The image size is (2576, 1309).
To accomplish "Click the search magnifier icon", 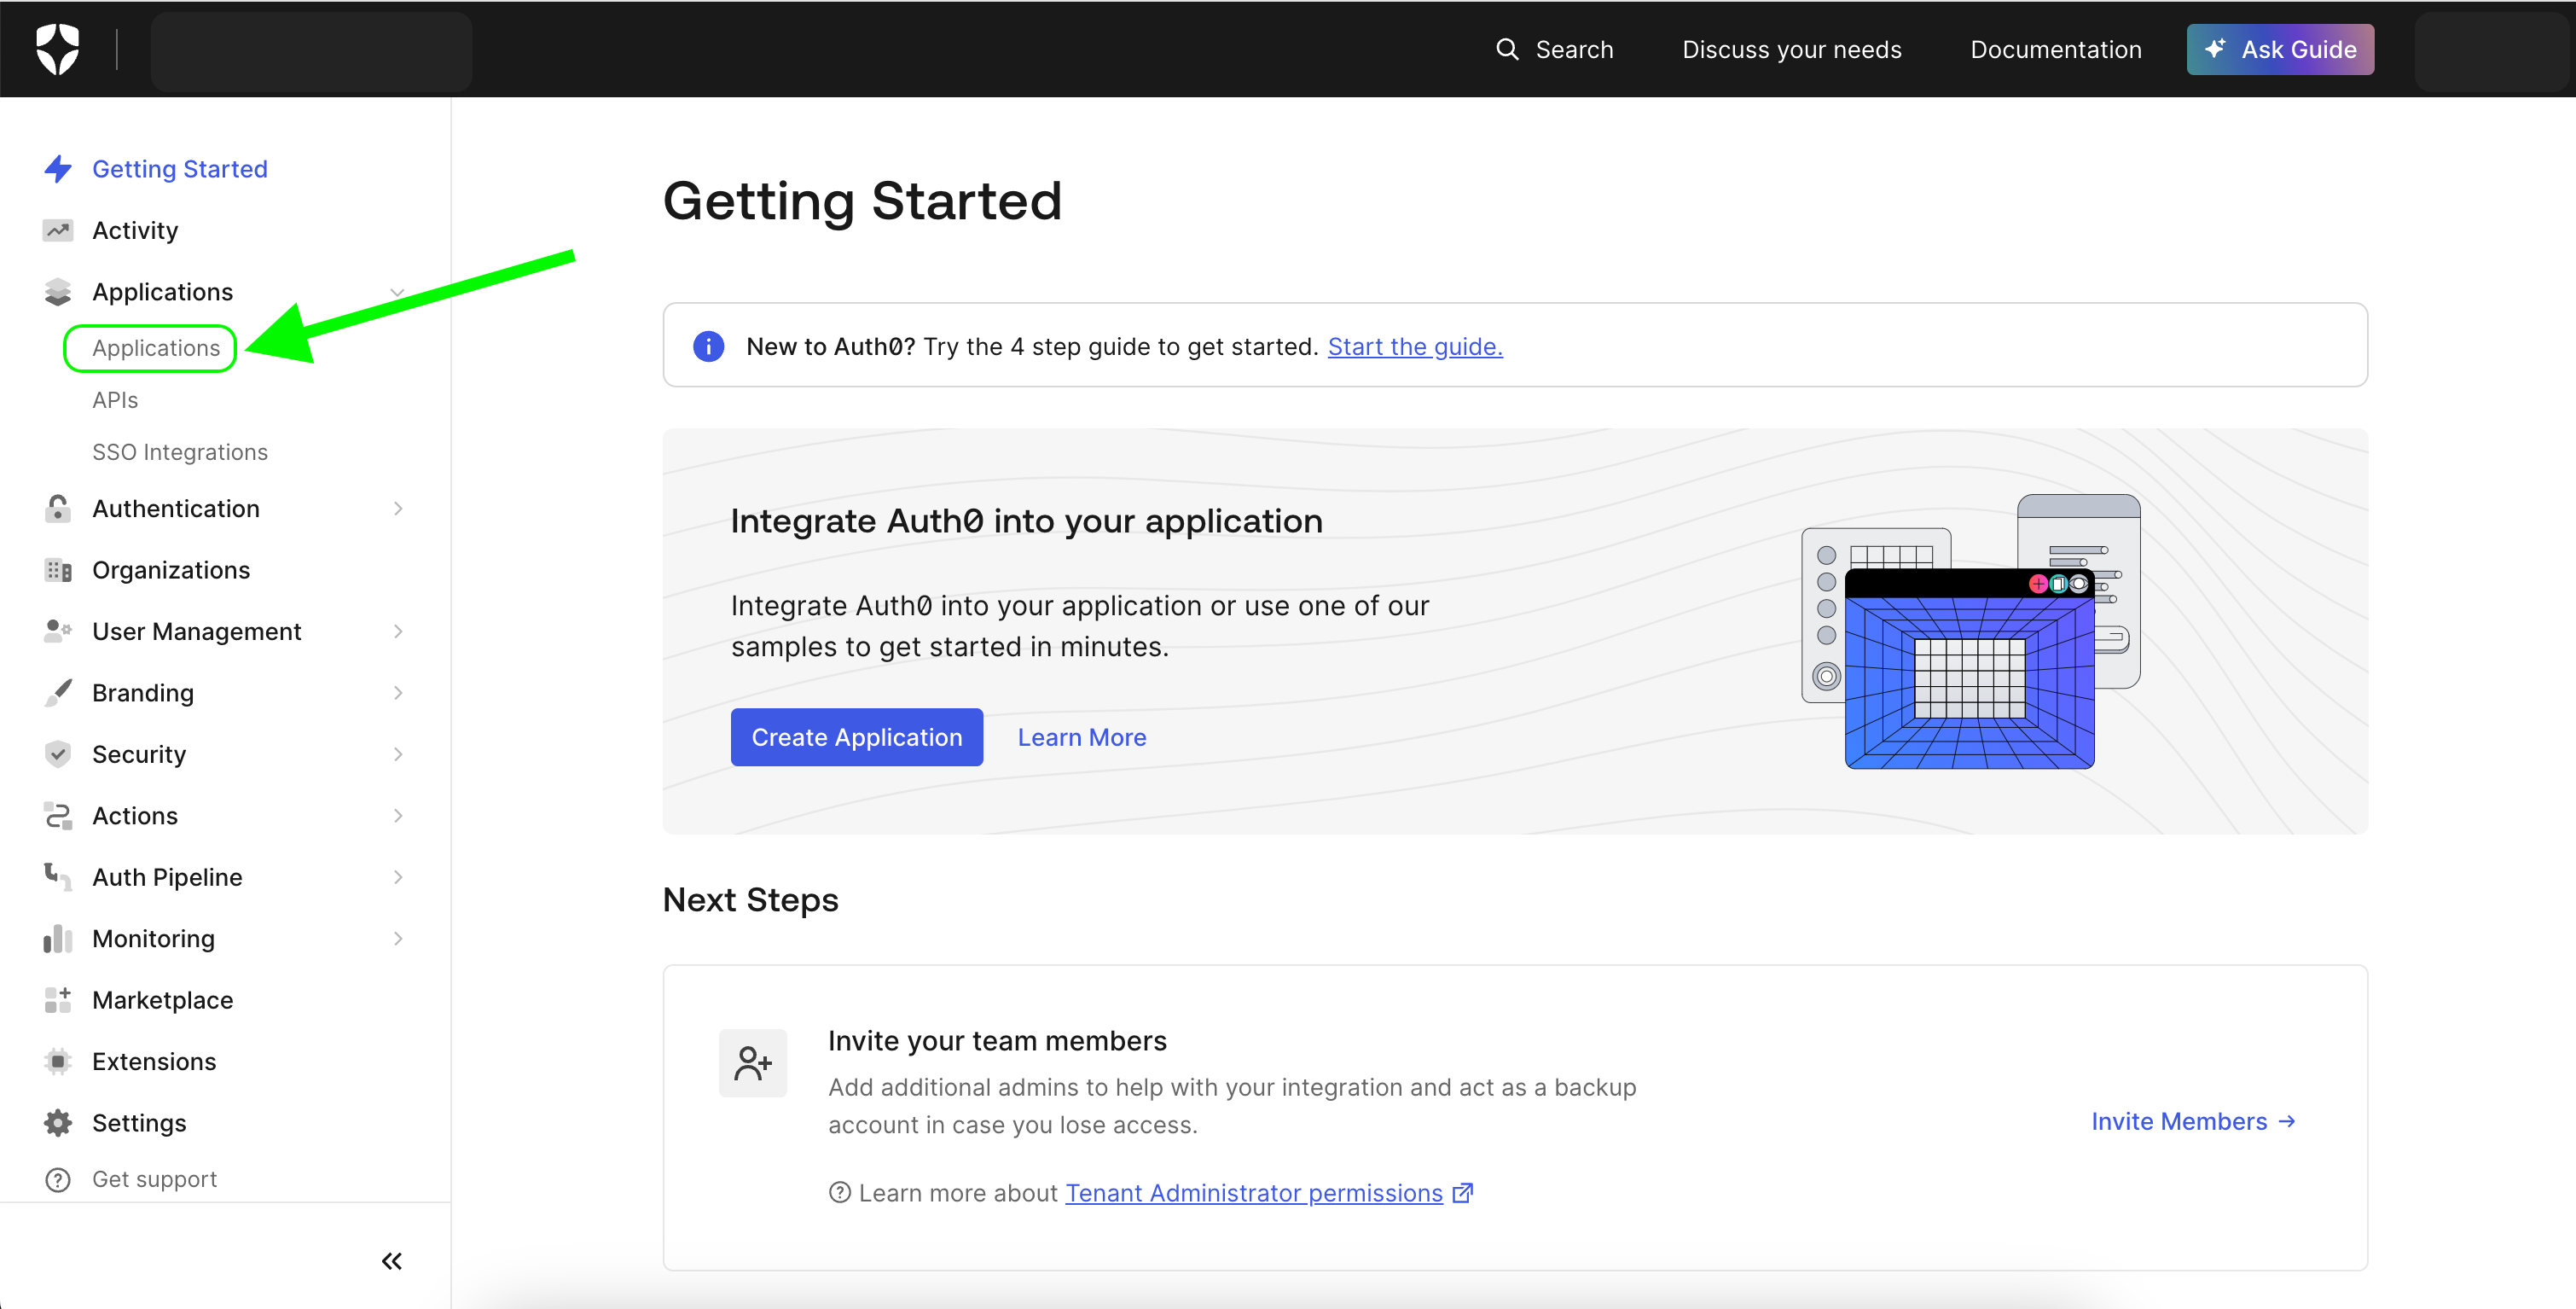I will tap(1506, 49).
